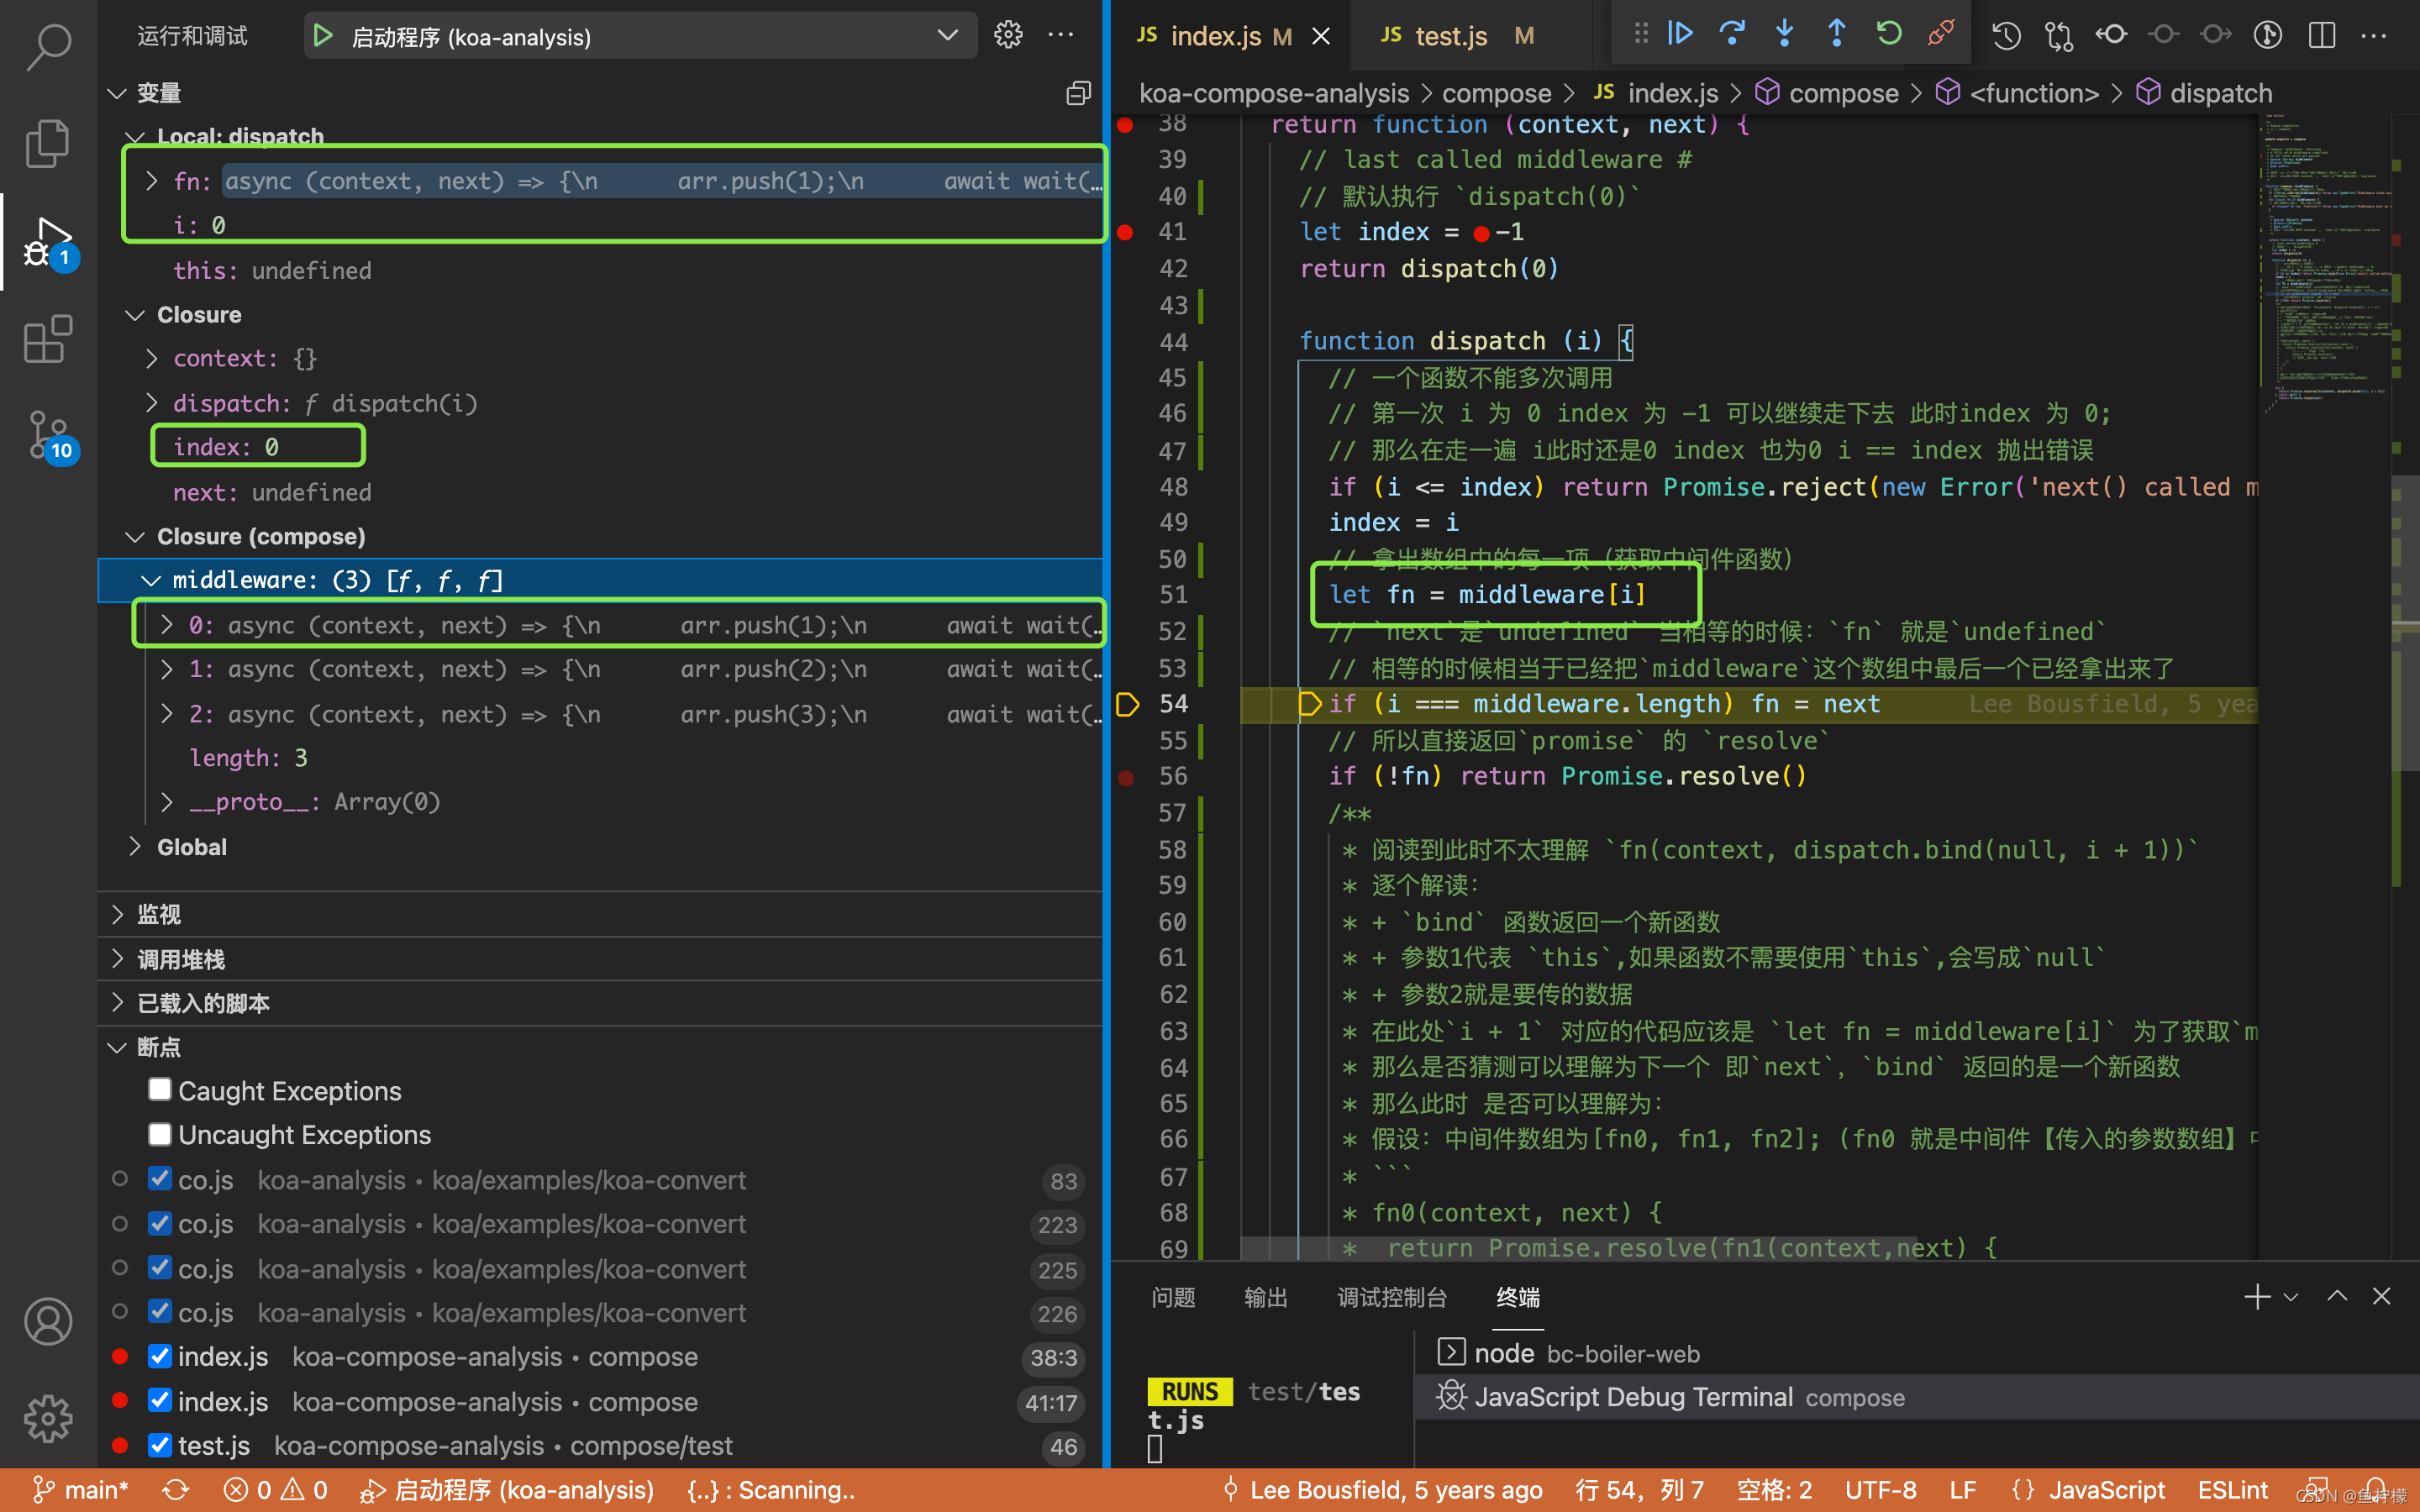Click the debug Step Into button
The width and height of the screenshot is (2420, 1512).
pos(1784,34)
